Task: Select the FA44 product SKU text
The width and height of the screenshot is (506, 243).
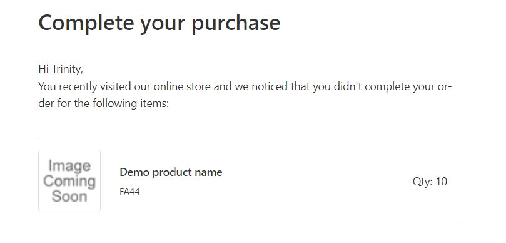Action: 129,192
